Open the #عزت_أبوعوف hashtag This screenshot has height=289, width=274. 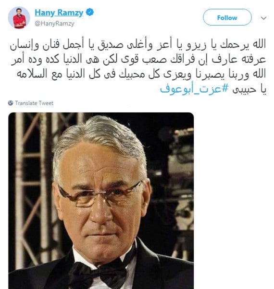tap(194, 89)
